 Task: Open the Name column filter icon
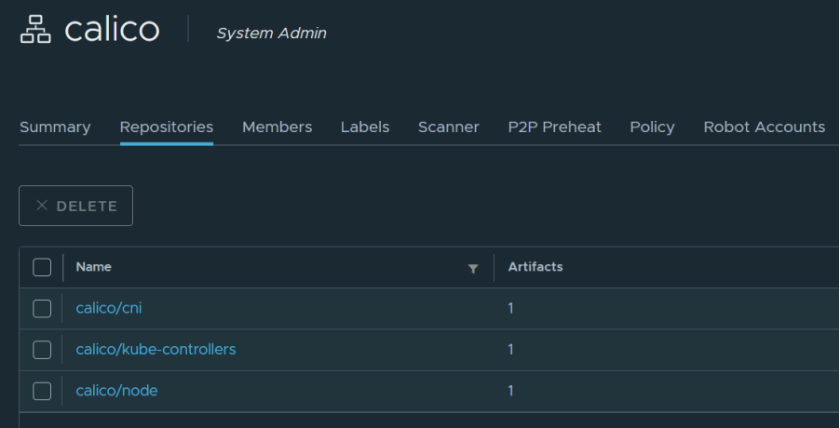(x=472, y=269)
